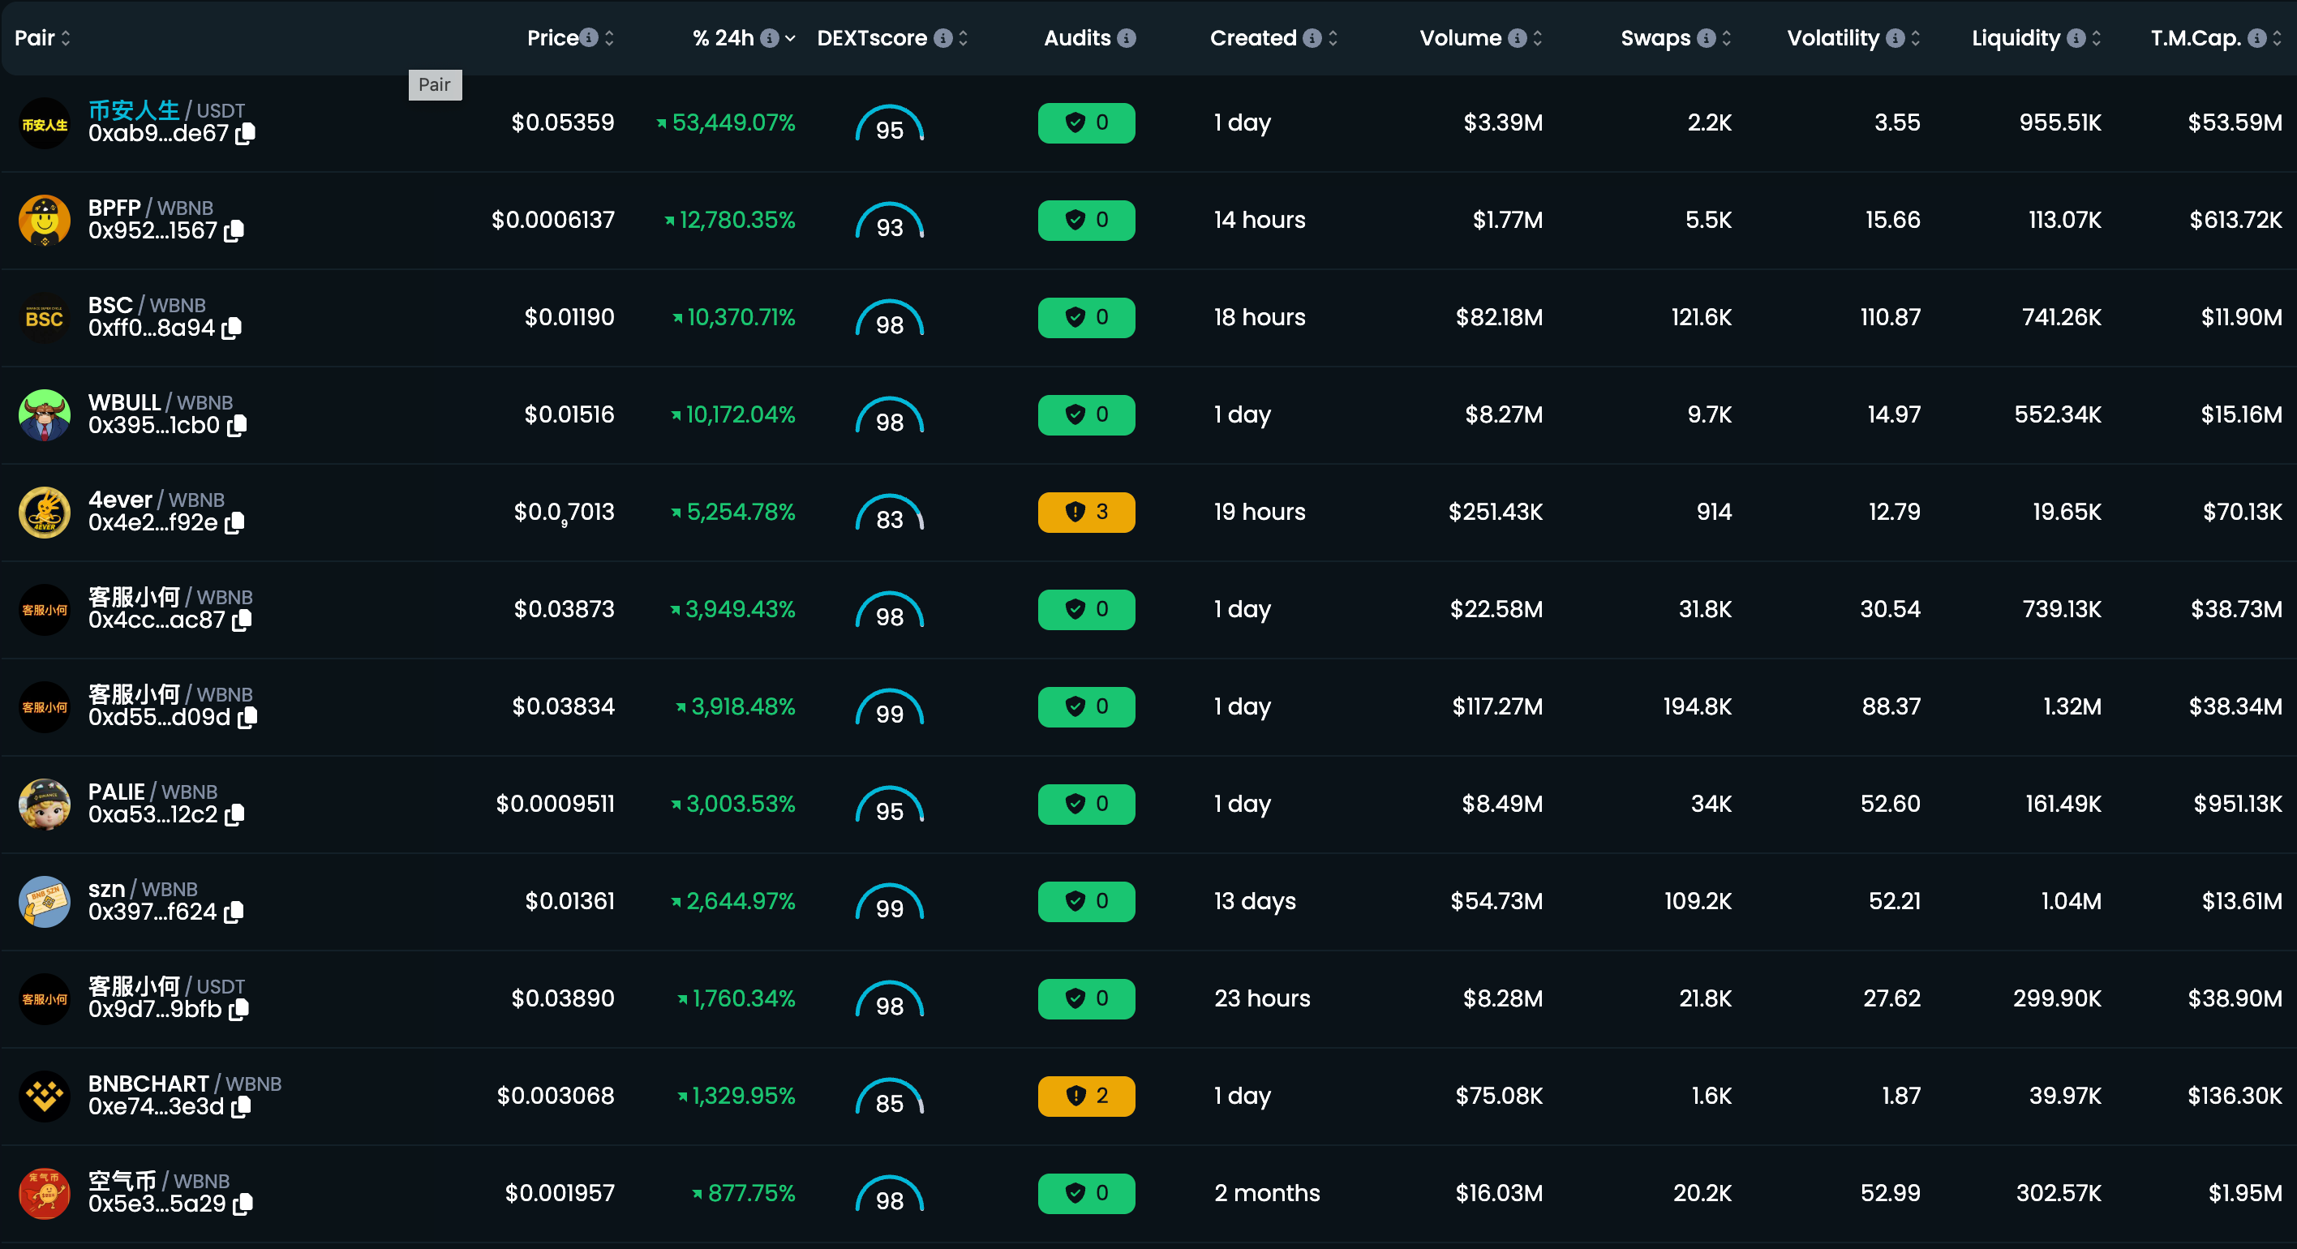
Task: Click the 53,449.07% gain value
Action: pos(732,123)
